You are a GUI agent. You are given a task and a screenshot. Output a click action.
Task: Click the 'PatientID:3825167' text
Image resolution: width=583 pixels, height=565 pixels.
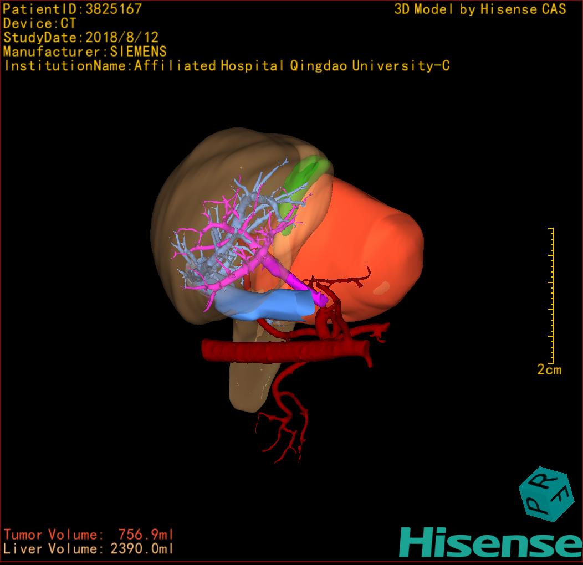(73, 9)
